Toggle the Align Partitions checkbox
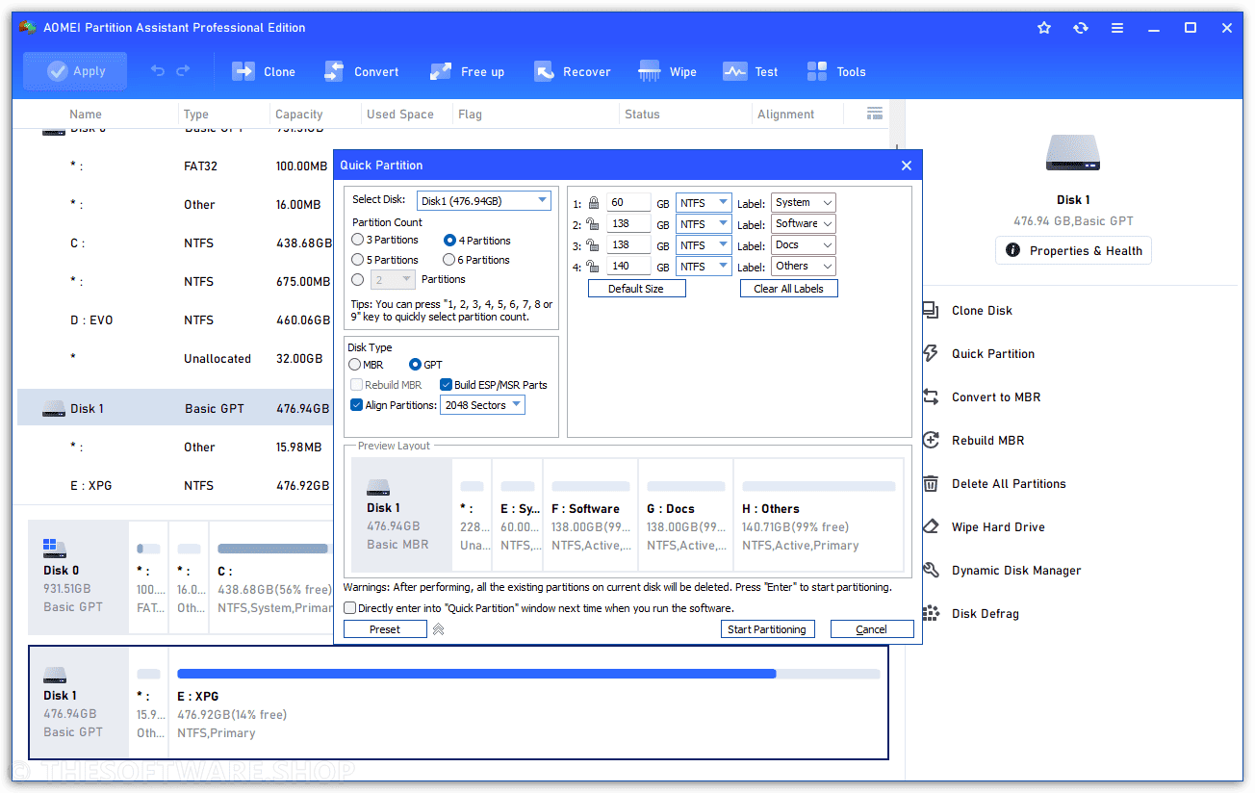The height and width of the screenshot is (793, 1255). coord(357,405)
